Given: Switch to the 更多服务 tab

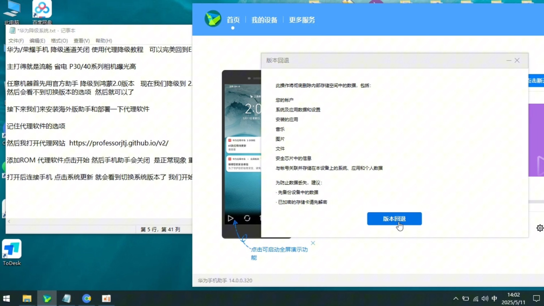Looking at the screenshot, I should click(x=302, y=20).
